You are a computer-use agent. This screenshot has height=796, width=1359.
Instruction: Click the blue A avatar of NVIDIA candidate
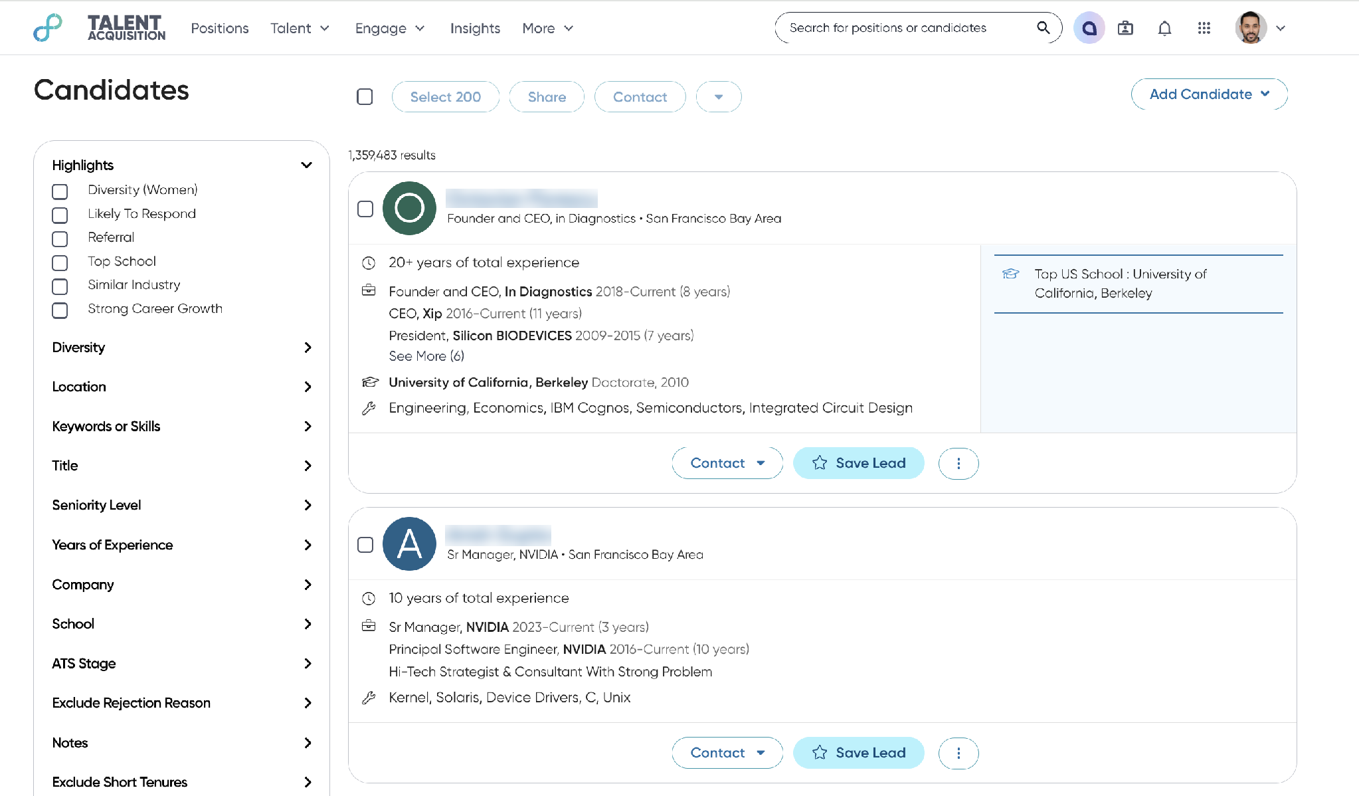(x=409, y=544)
